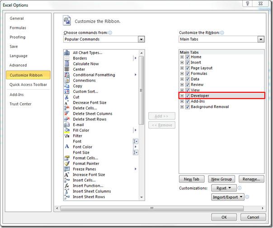Open the Trust Center category
Screen dimensions: 273x228
pos(21,104)
